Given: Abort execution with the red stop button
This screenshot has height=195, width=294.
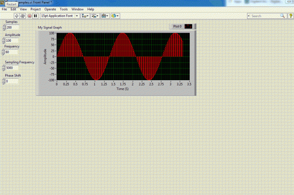Looking at the screenshot, I should (x=29, y=16).
